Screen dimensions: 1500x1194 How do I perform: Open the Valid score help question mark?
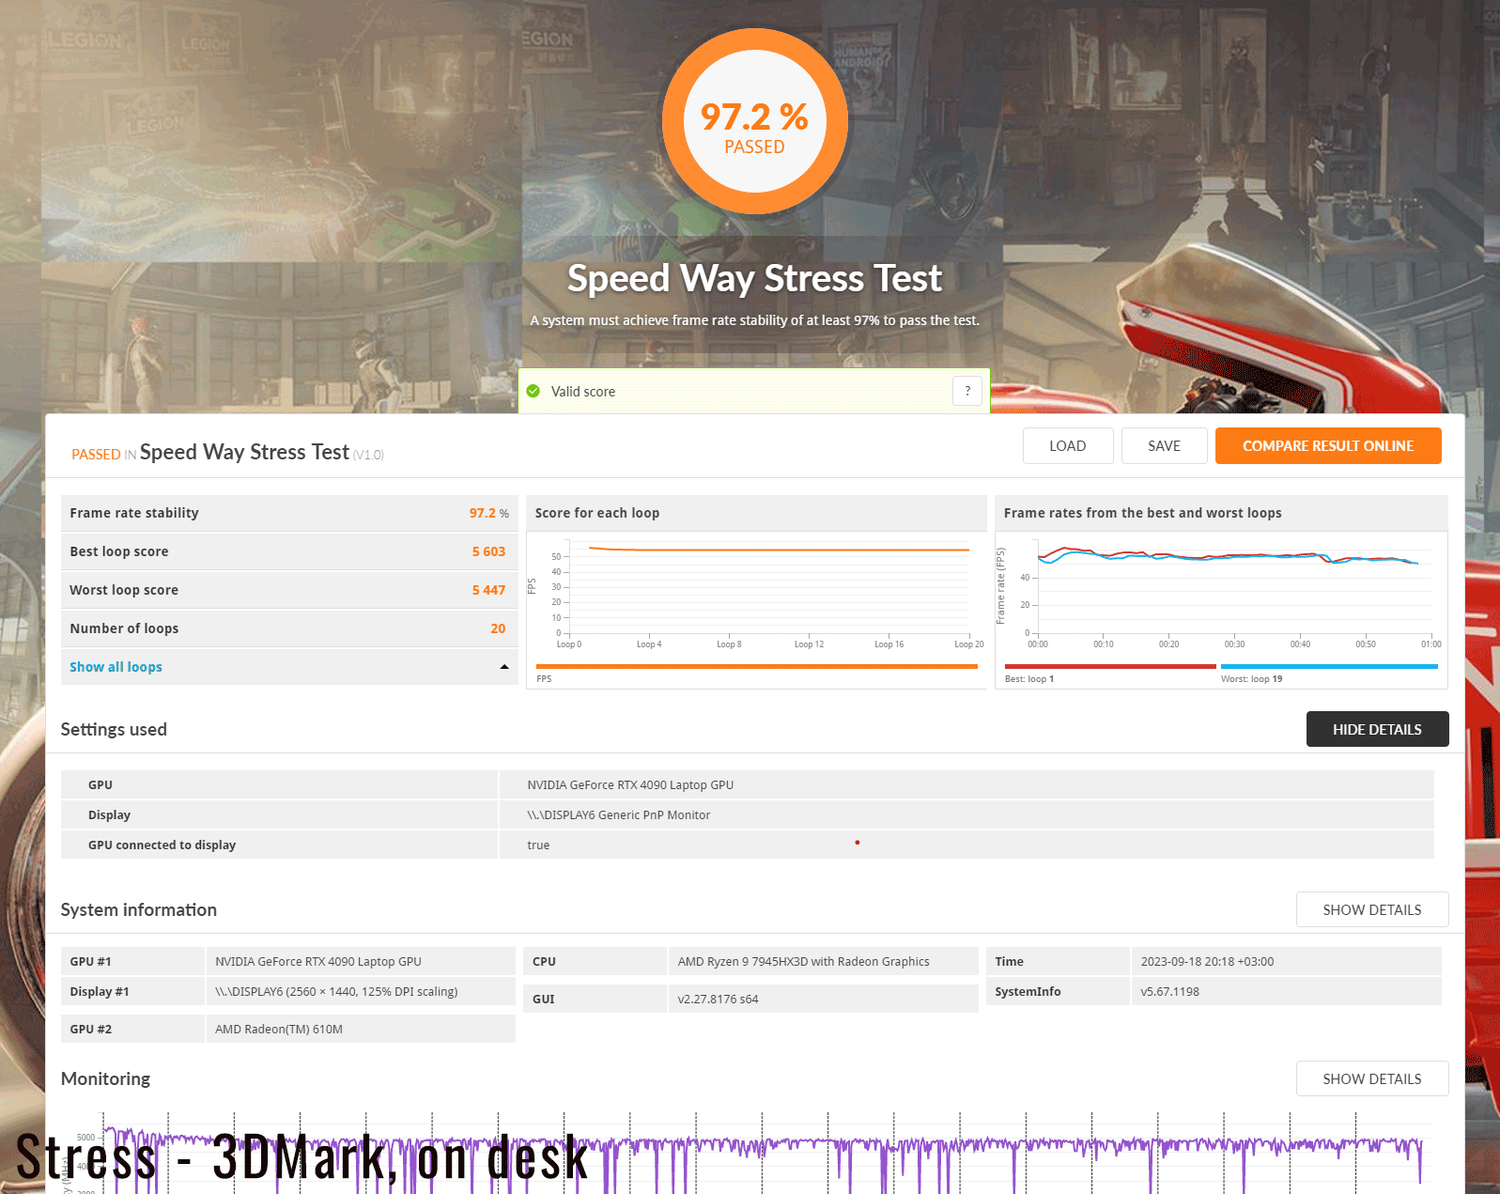[967, 391]
